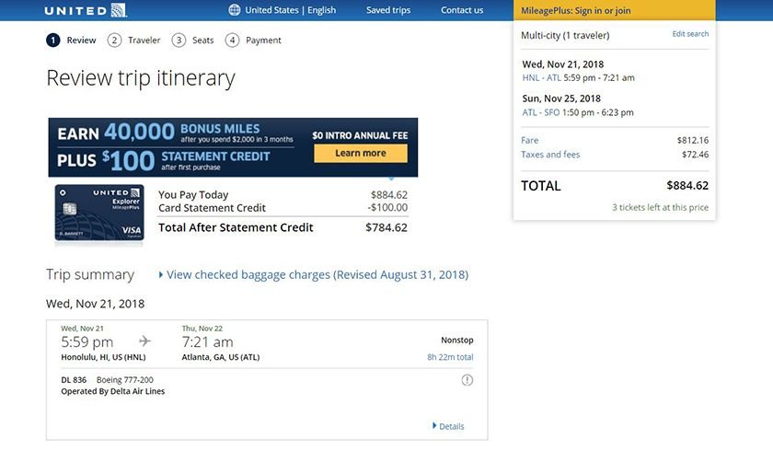Click the Payment step number 4 circle
Screen dimensions: 773x451
pyautogui.click(x=232, y=40)
